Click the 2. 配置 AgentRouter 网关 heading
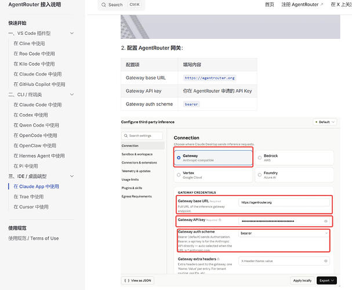This screenshot has height=290, width=352. 152,48
